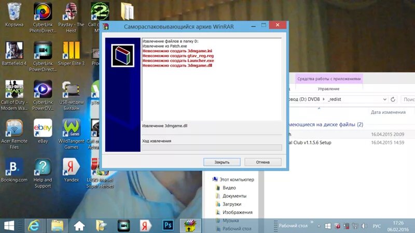The width and height of the screenshot is (415, 233).
Task: Click the extraction progress bar in WinRAR
Action: [x=212, y=147]
